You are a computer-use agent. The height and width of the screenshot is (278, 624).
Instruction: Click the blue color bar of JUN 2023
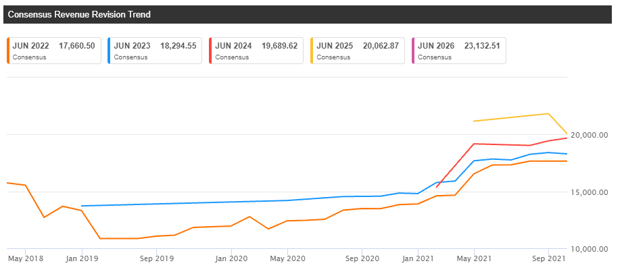point(109,51)
